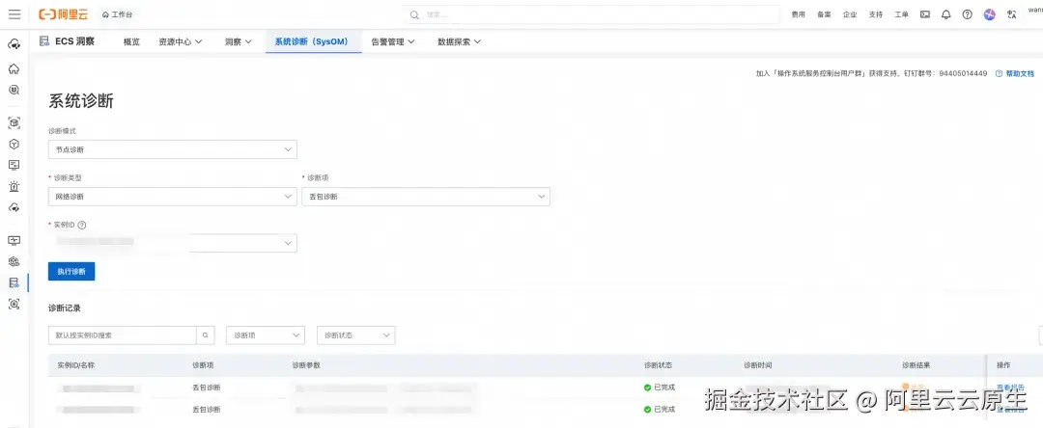Expand the 诊断模式 dropdown showing 节点诊断
This screenshot has width=1043, height=428.
click(172, 149)
